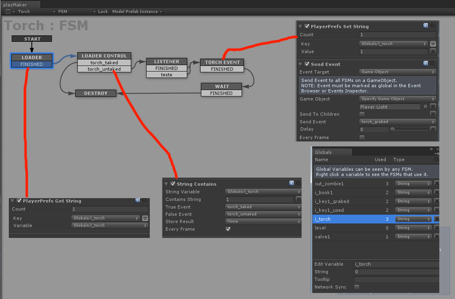Enable Network Sync for i_torch
The image size is (455, 299).
coord(357,287)
